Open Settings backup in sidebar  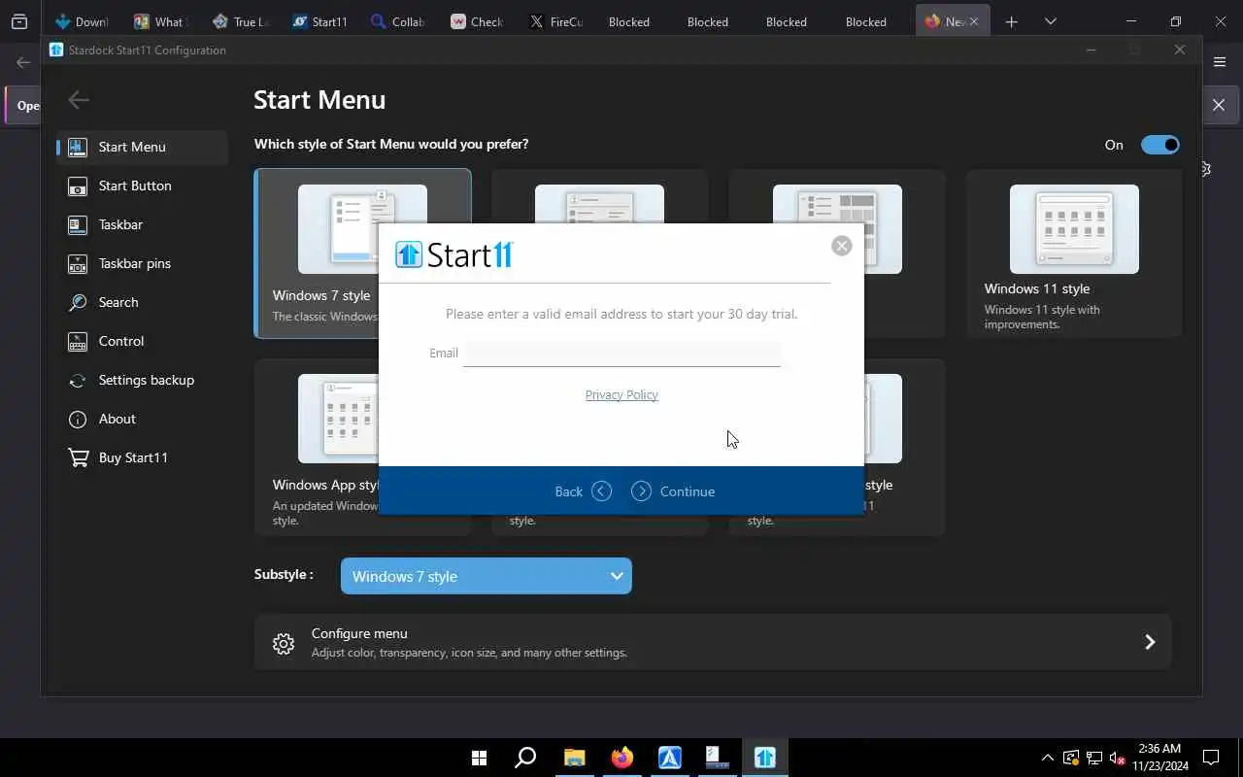[x=142, y=380]
